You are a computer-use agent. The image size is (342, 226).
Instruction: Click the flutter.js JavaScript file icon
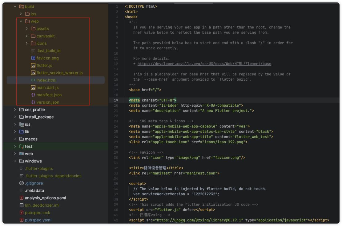(33, 65)
